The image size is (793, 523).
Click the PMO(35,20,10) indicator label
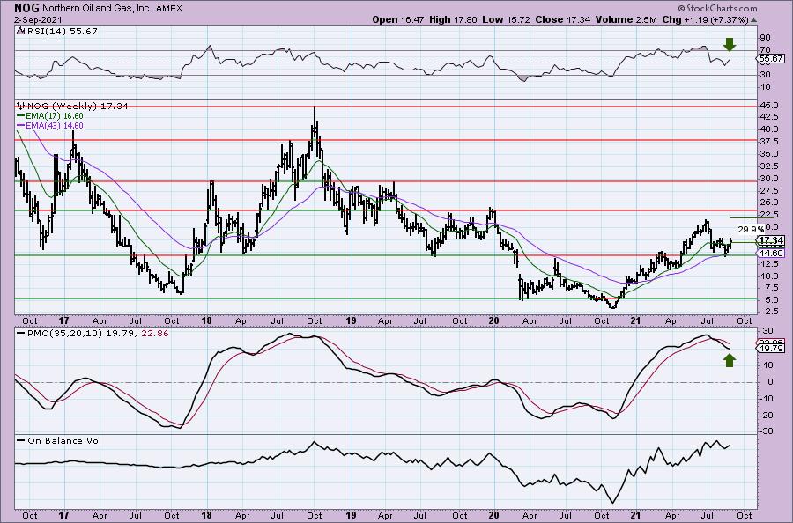click(x=97, y=334)
